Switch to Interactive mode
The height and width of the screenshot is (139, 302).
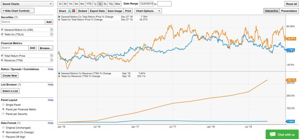pos(271,11)
